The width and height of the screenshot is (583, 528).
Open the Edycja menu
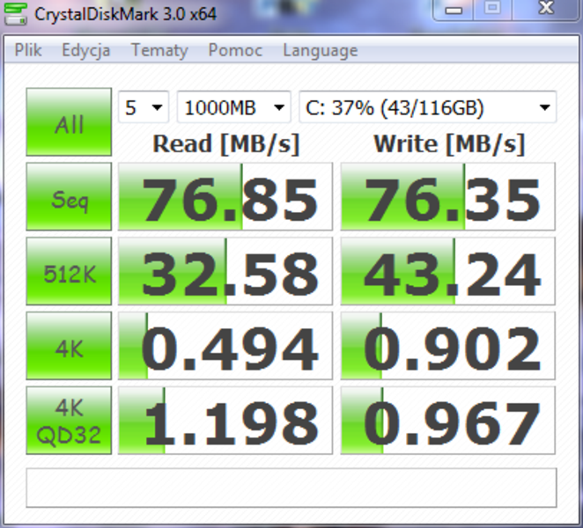(86, 50)
